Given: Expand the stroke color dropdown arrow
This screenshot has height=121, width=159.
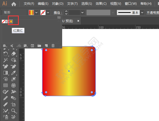Looking at the screenshot, I should (48, 13).
